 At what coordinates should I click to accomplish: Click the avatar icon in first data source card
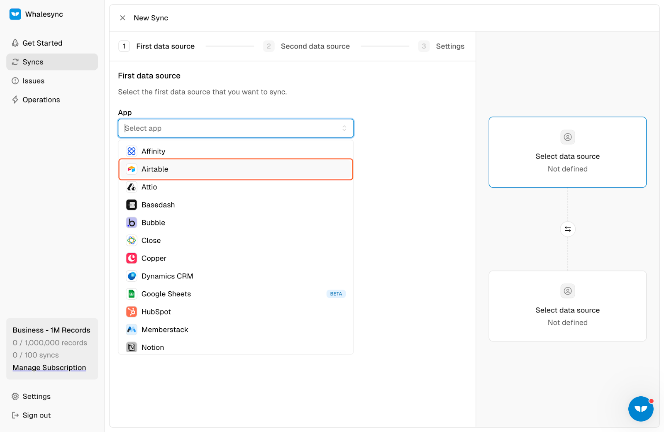tap(568, 137)
